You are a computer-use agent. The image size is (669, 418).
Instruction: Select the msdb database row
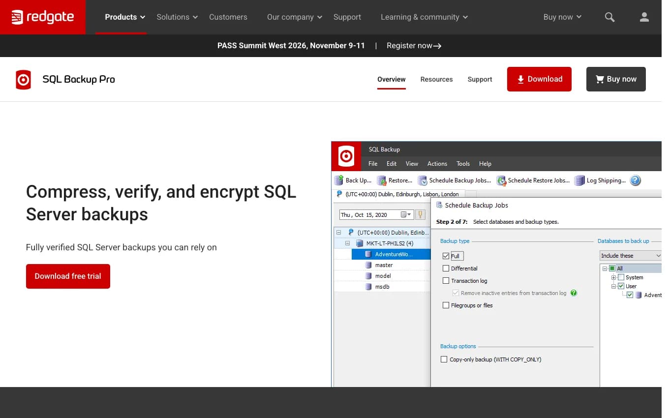[382, 287]
